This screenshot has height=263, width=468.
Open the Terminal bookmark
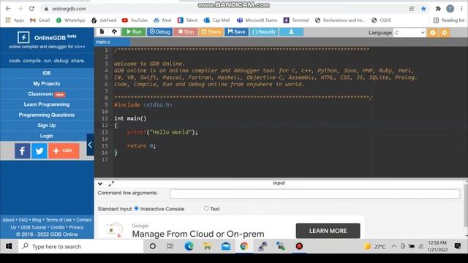(x=296, y=20)
